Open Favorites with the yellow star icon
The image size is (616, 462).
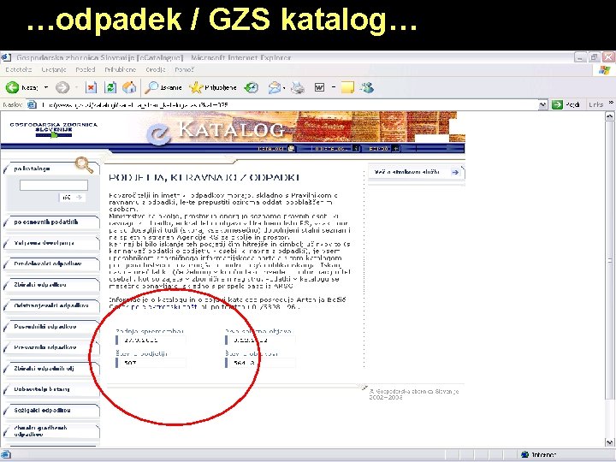[x=196, y=87]
